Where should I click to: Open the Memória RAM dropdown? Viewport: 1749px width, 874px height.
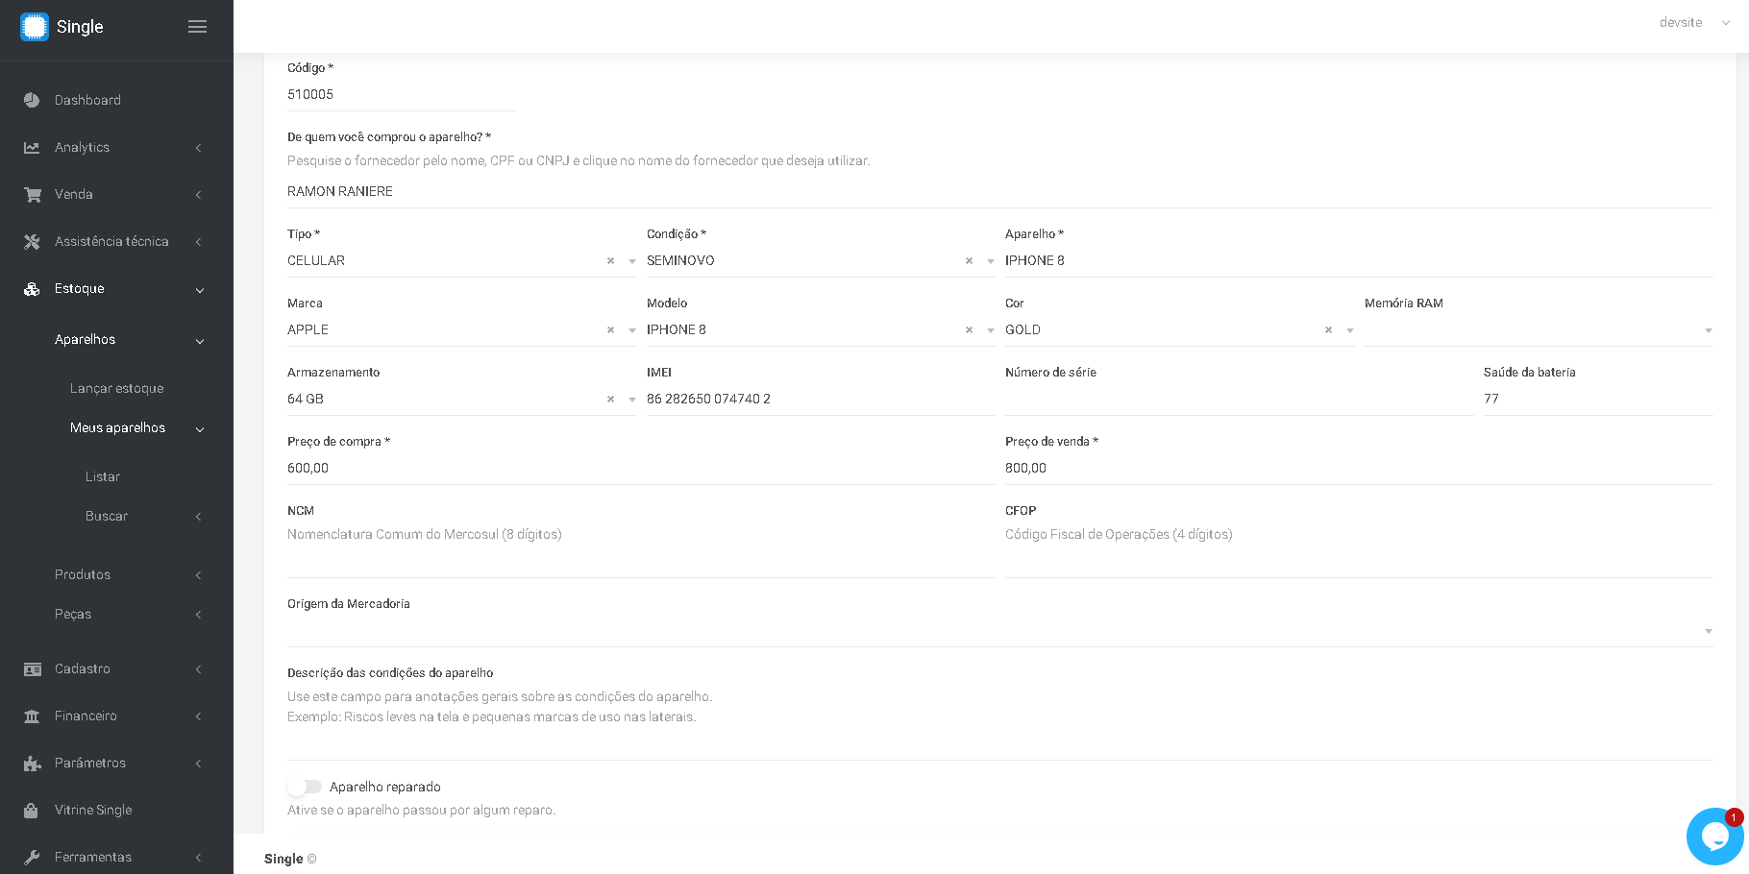click(1539, 330)
